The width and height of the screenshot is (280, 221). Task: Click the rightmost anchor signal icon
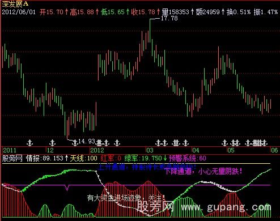pyautogui.click(x=265, y=143)
